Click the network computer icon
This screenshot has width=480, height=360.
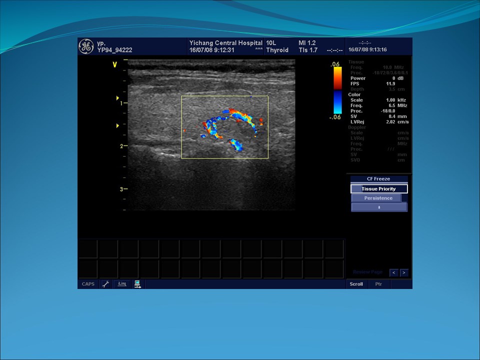(x=137, y=284)
